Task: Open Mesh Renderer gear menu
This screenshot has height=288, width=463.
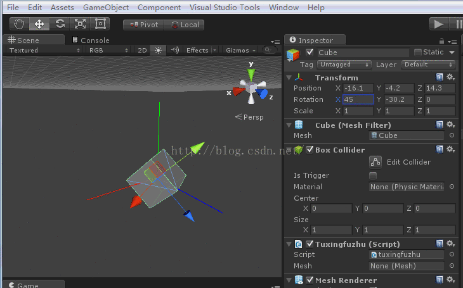Action: 450,279
